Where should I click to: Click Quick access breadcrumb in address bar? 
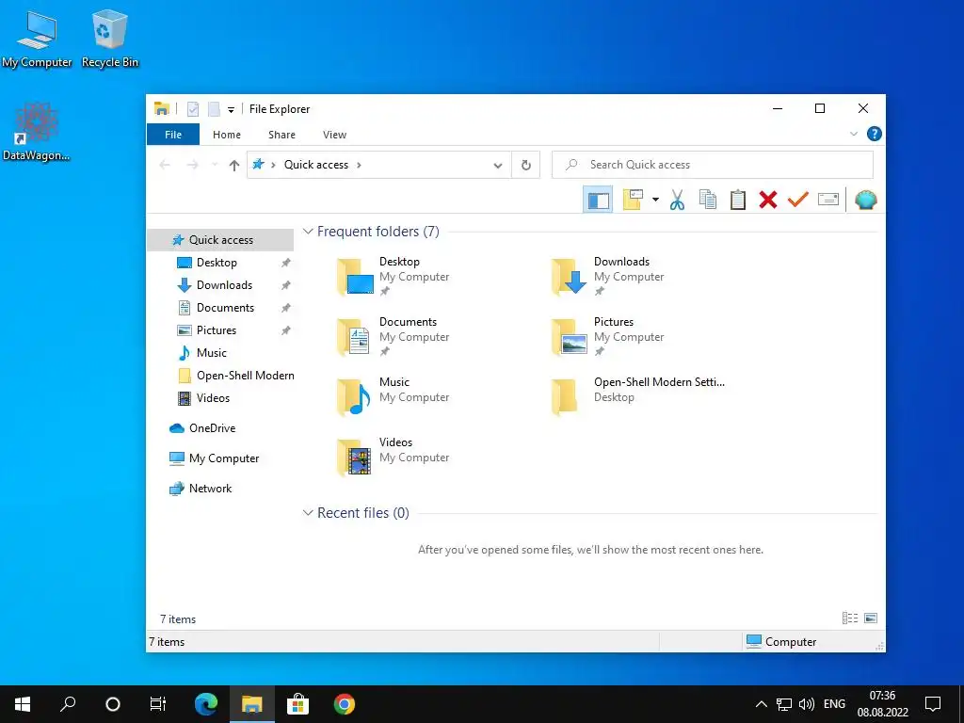tap(316, 165)
